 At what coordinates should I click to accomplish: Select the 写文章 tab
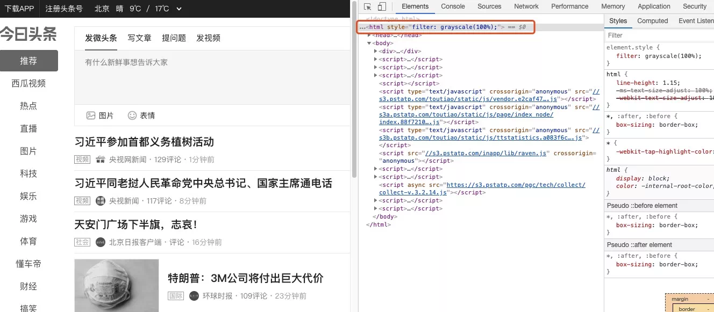point(139,38)
